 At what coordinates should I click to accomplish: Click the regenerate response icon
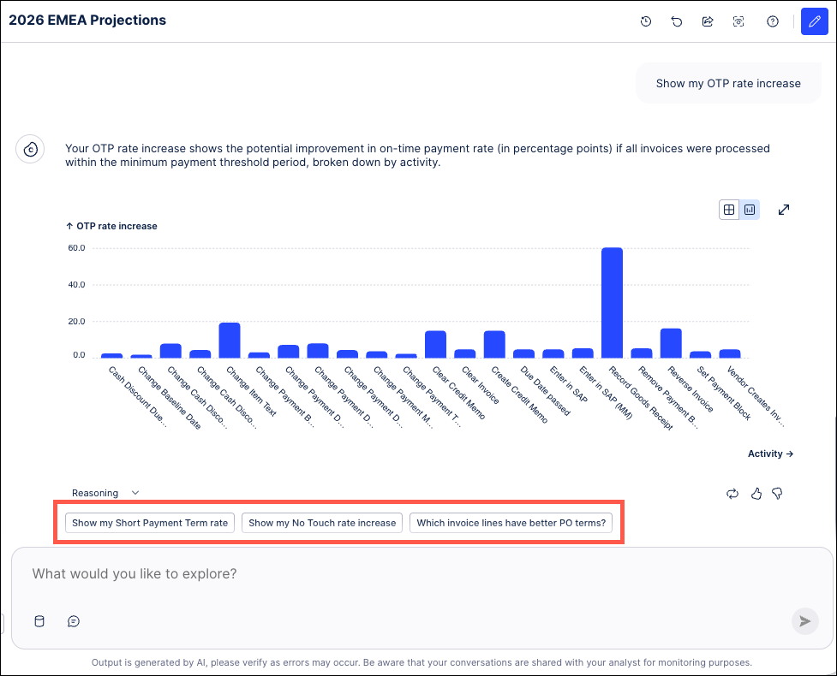tap(732, 493)
